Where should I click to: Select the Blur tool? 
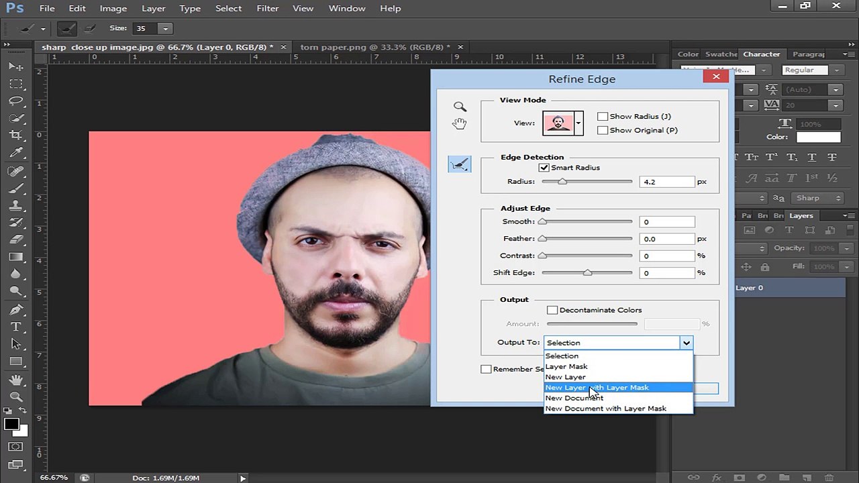pyautogui.click(x=16, y=274)
